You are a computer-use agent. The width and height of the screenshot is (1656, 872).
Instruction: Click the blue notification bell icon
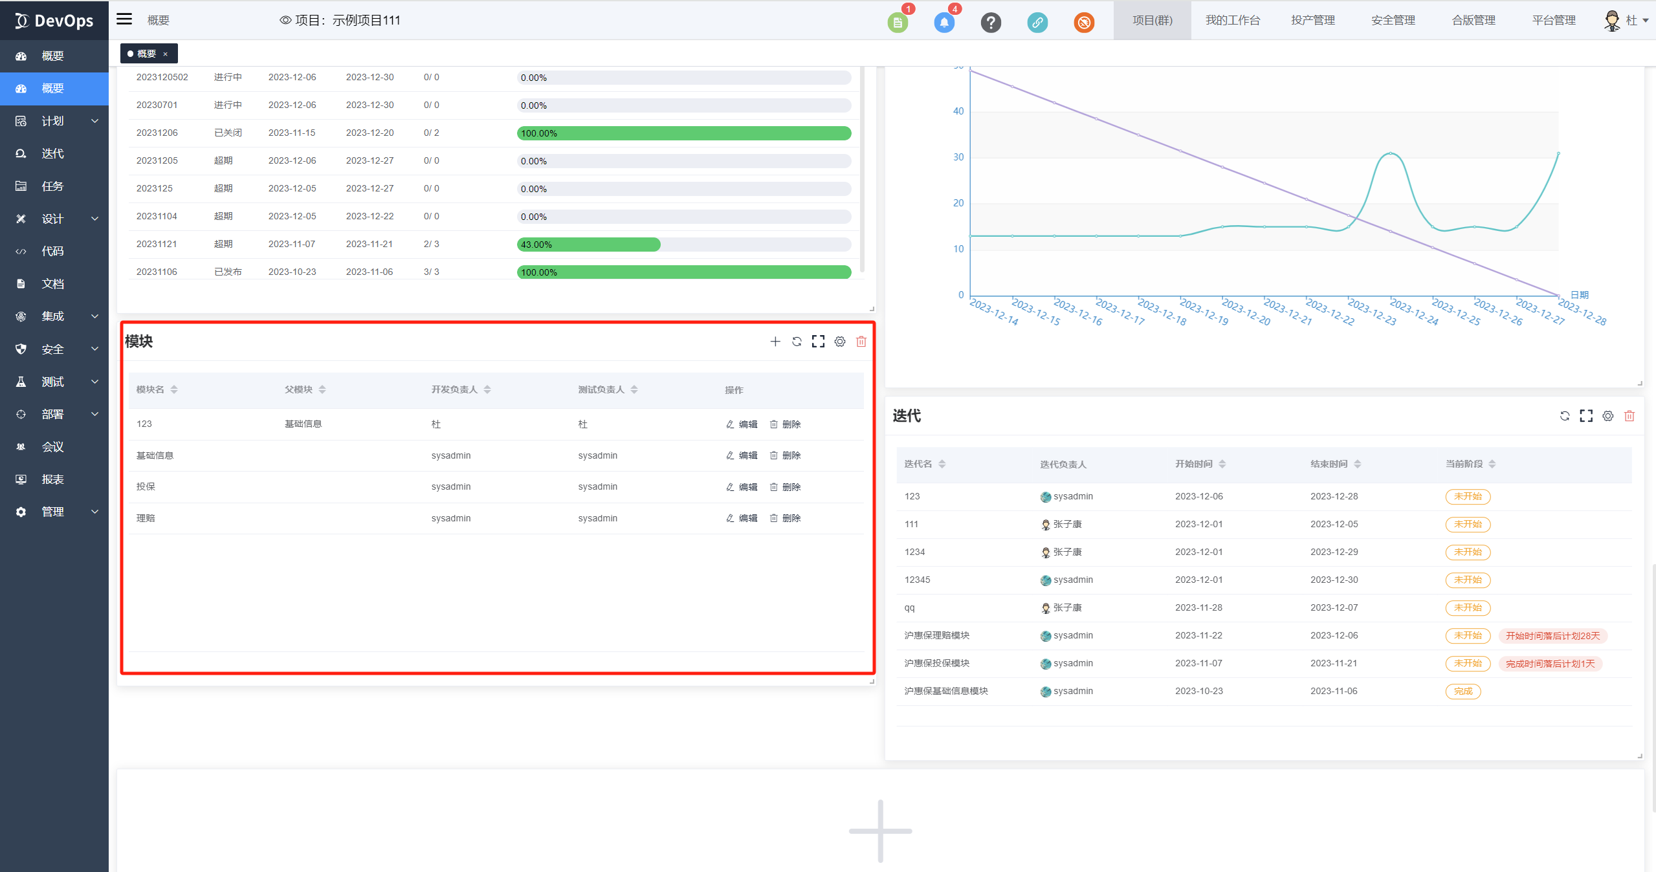tap(944, 23)
